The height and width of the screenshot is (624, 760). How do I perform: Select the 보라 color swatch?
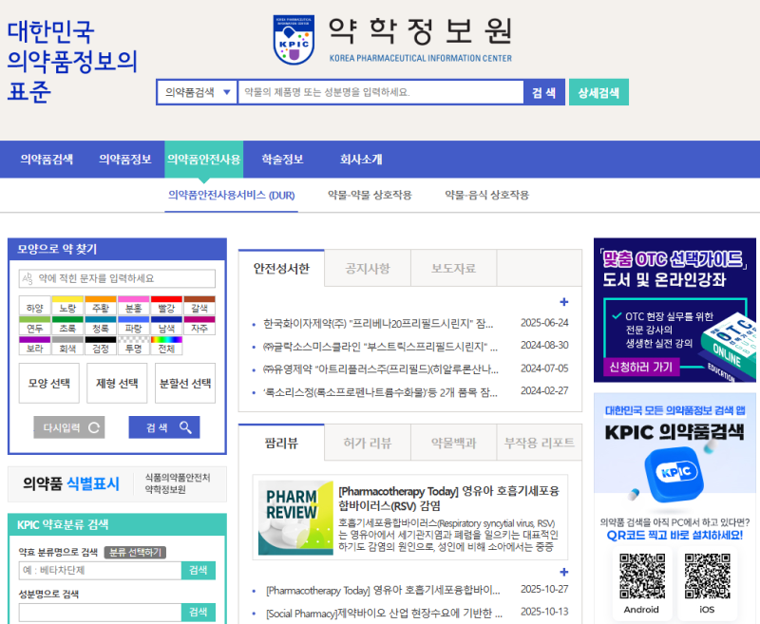click(35, 346)
